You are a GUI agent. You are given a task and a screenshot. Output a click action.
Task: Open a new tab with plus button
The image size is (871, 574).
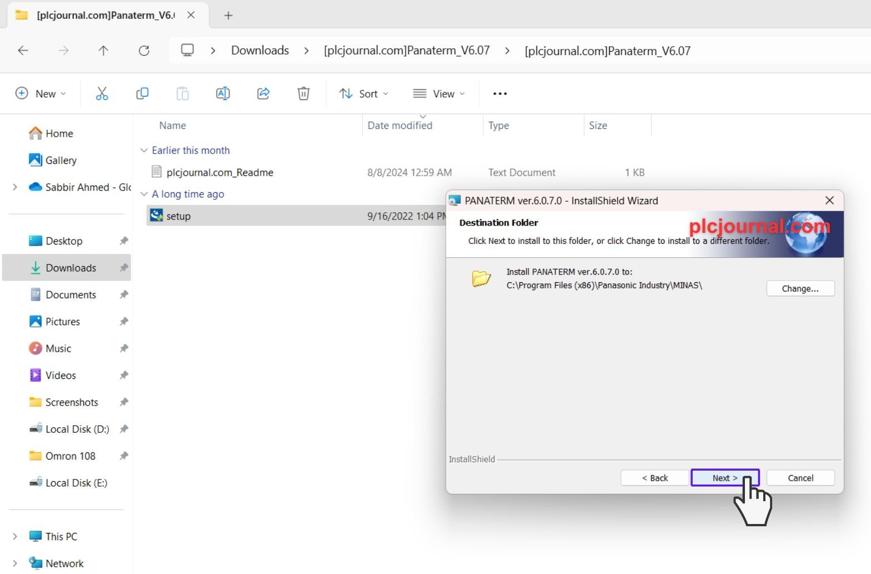click(228, 16)
